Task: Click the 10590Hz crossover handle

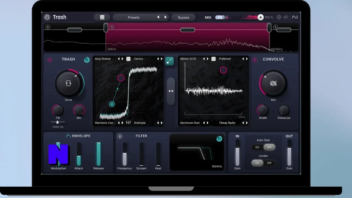Action: point(269,27)
